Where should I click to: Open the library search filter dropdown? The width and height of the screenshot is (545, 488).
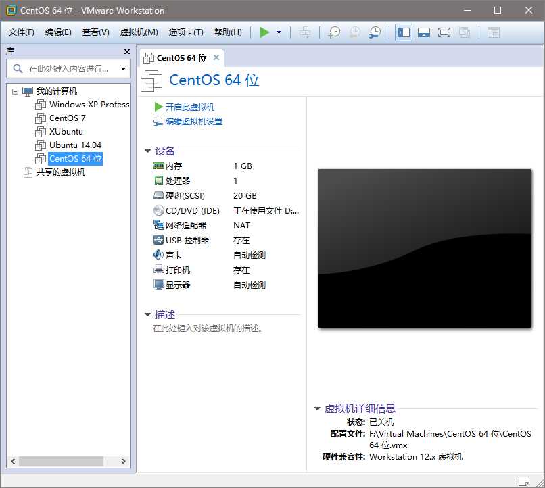point(123,69)
